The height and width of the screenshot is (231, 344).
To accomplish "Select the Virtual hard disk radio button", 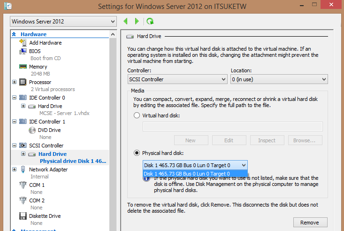I will (137, 115).
